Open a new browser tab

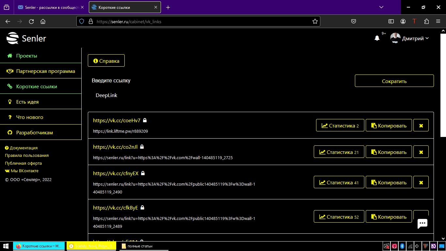click(x=168, y=7)
